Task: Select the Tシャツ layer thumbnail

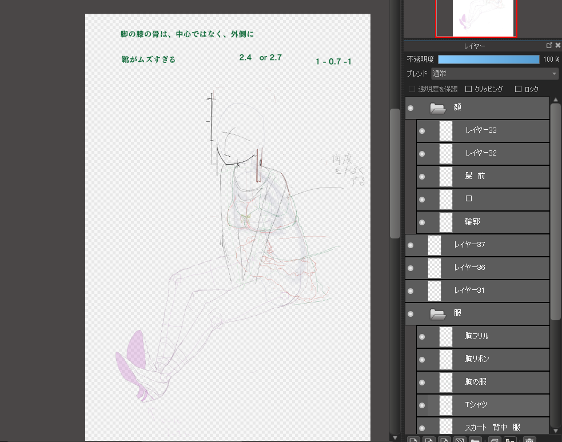Action: coord(446,405)
